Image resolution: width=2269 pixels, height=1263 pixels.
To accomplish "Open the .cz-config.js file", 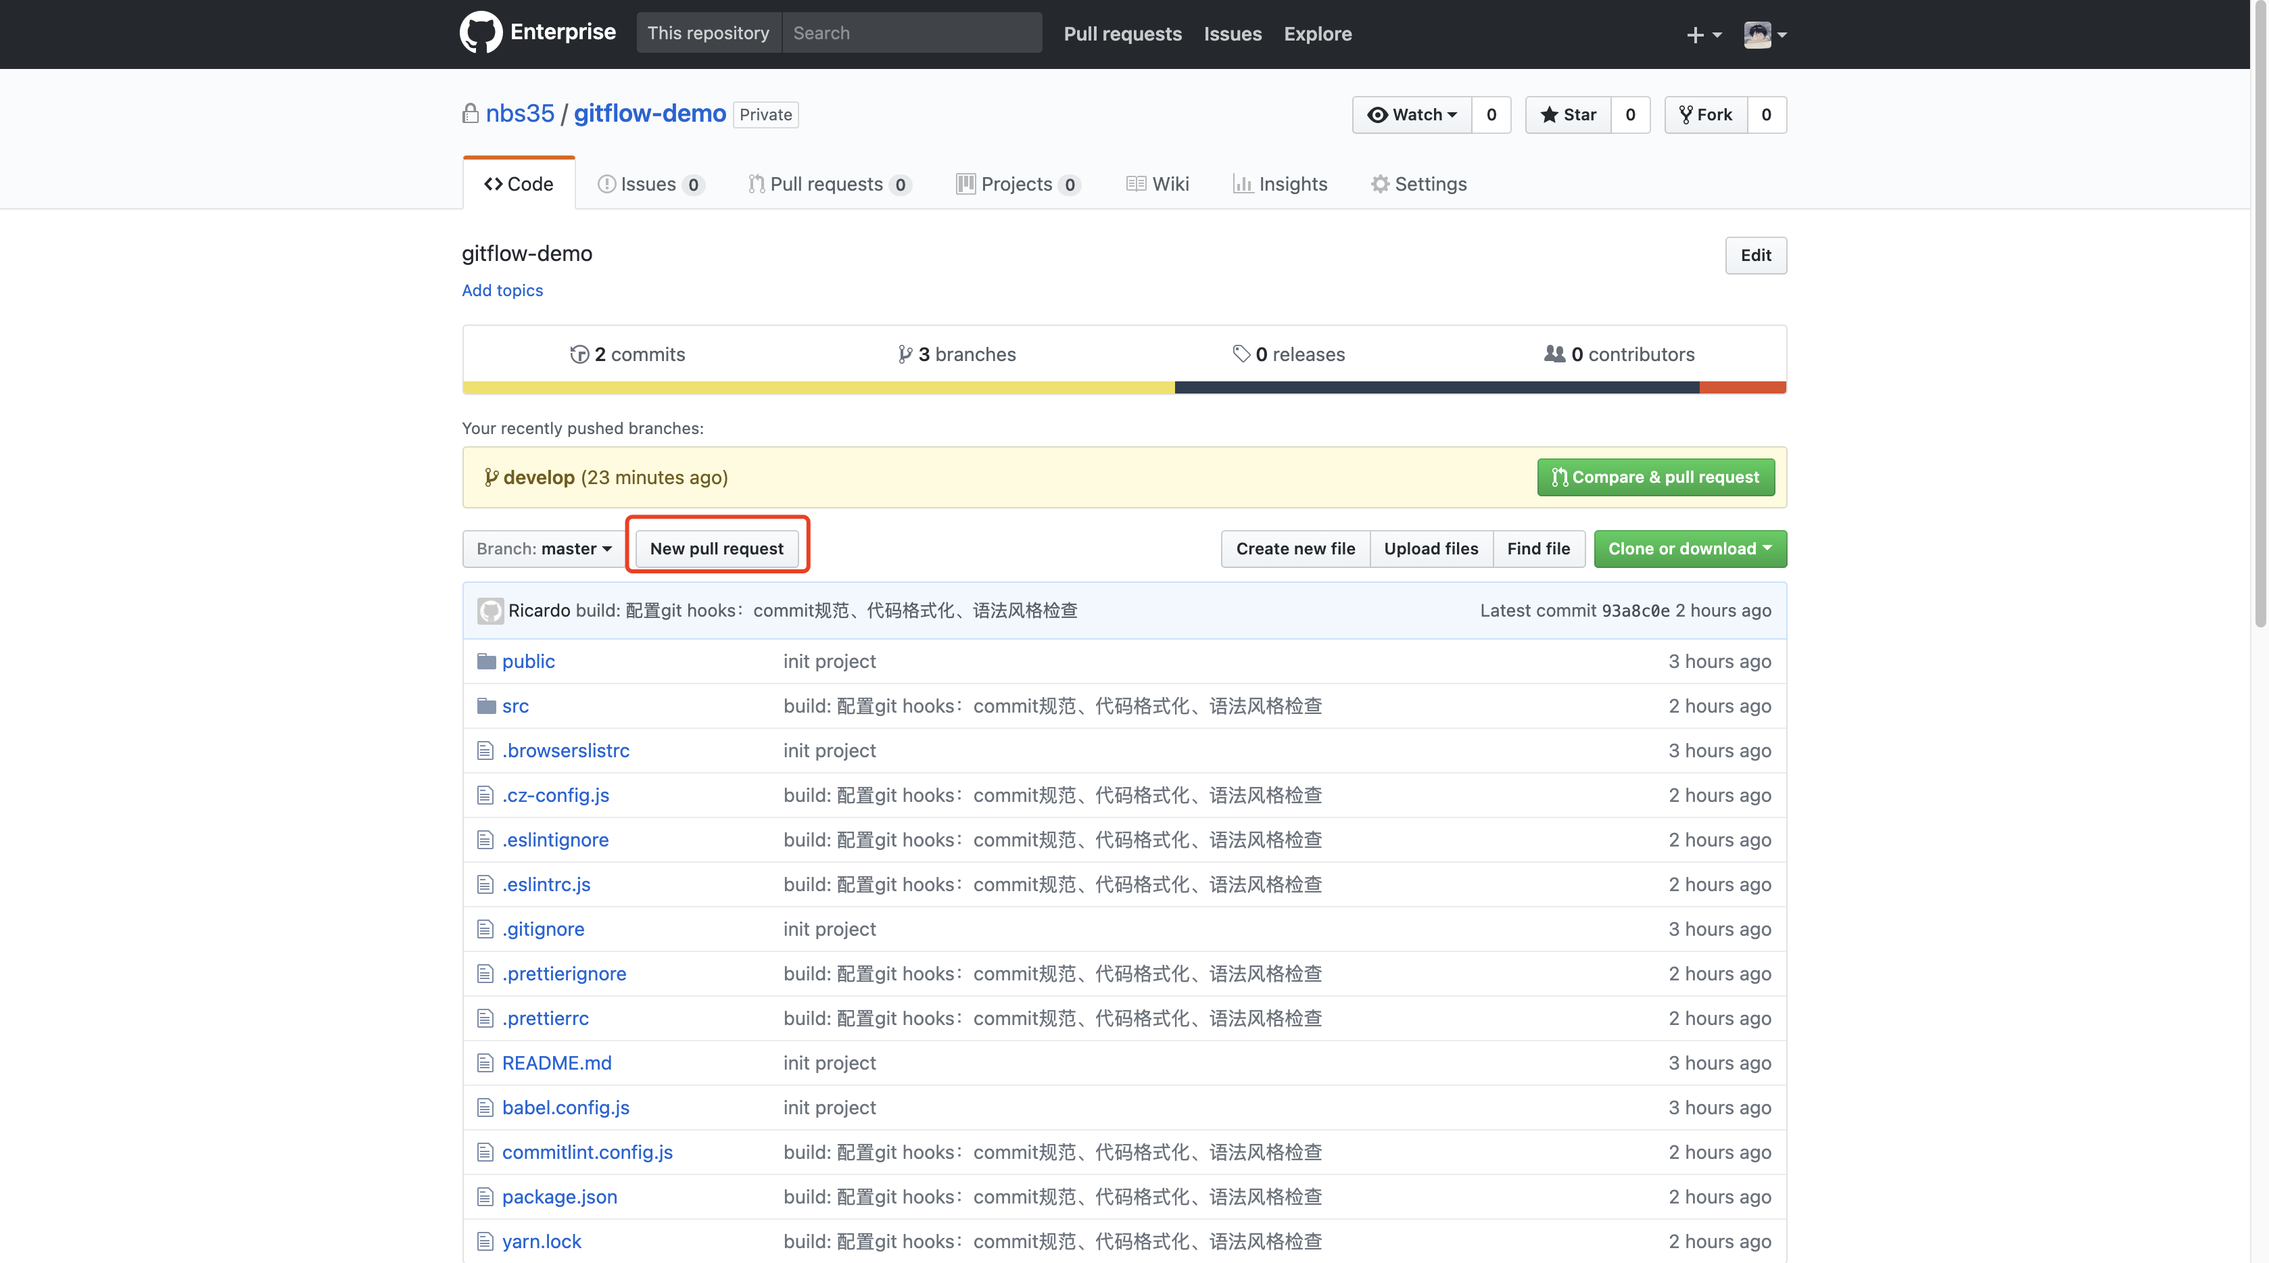I will pyautogui.click(x=556, y=795).
